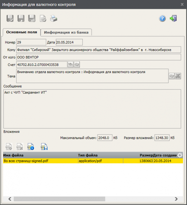Click the account search binoculars icon

(71, 65)
